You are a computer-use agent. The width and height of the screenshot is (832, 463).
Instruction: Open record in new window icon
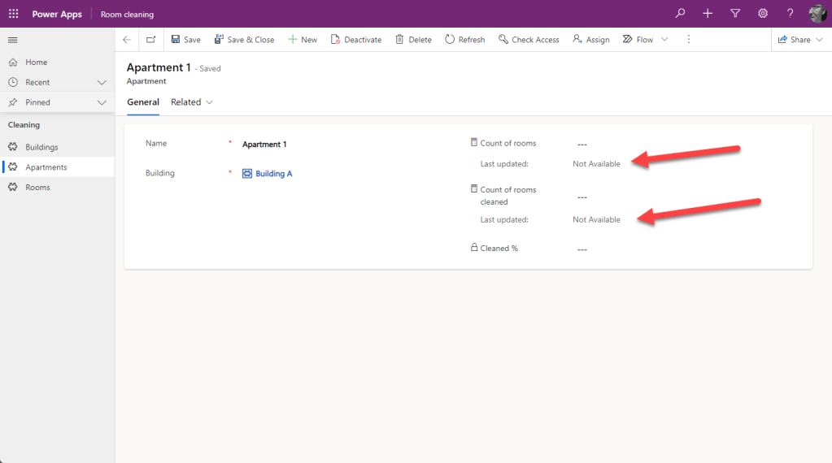pos(151,40)
